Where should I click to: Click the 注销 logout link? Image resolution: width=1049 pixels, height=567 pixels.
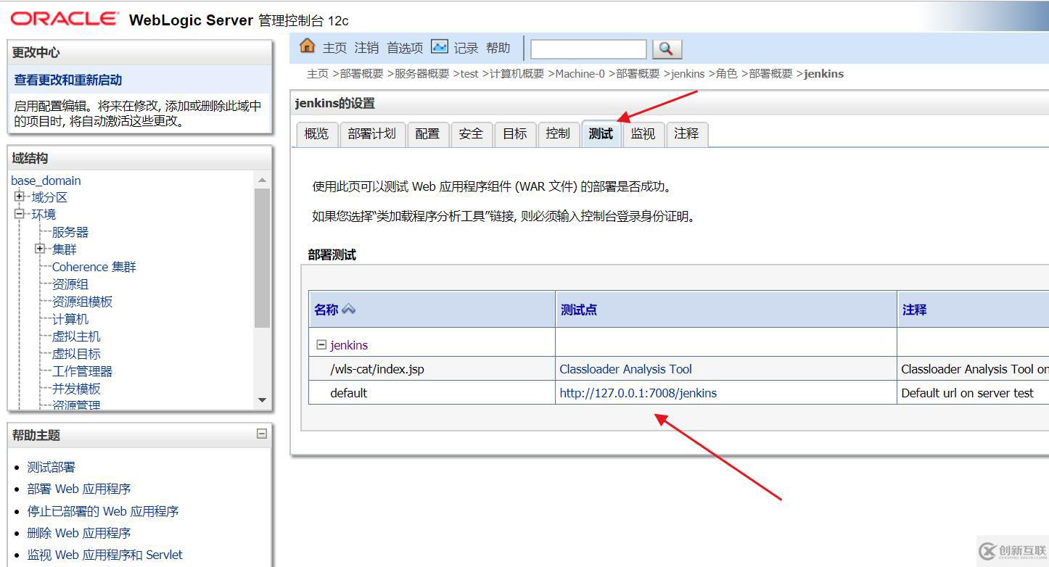point(366,48)
